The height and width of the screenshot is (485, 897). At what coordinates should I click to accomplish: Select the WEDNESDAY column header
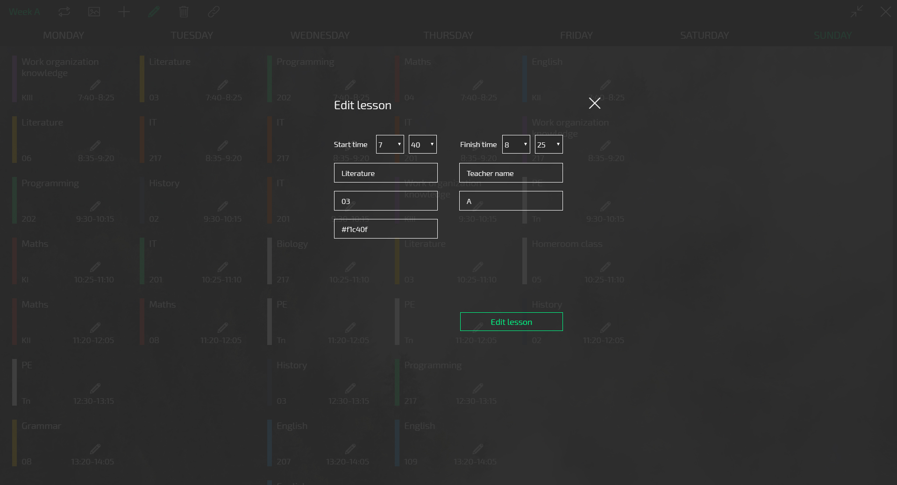click(x=320, y=35)
